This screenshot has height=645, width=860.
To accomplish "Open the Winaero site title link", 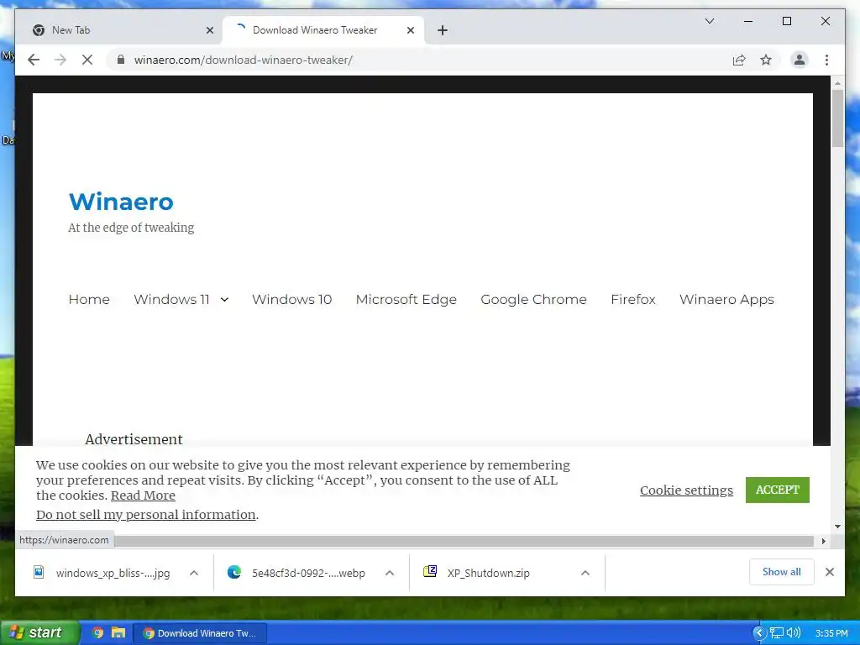I will [x=121, y=202].
